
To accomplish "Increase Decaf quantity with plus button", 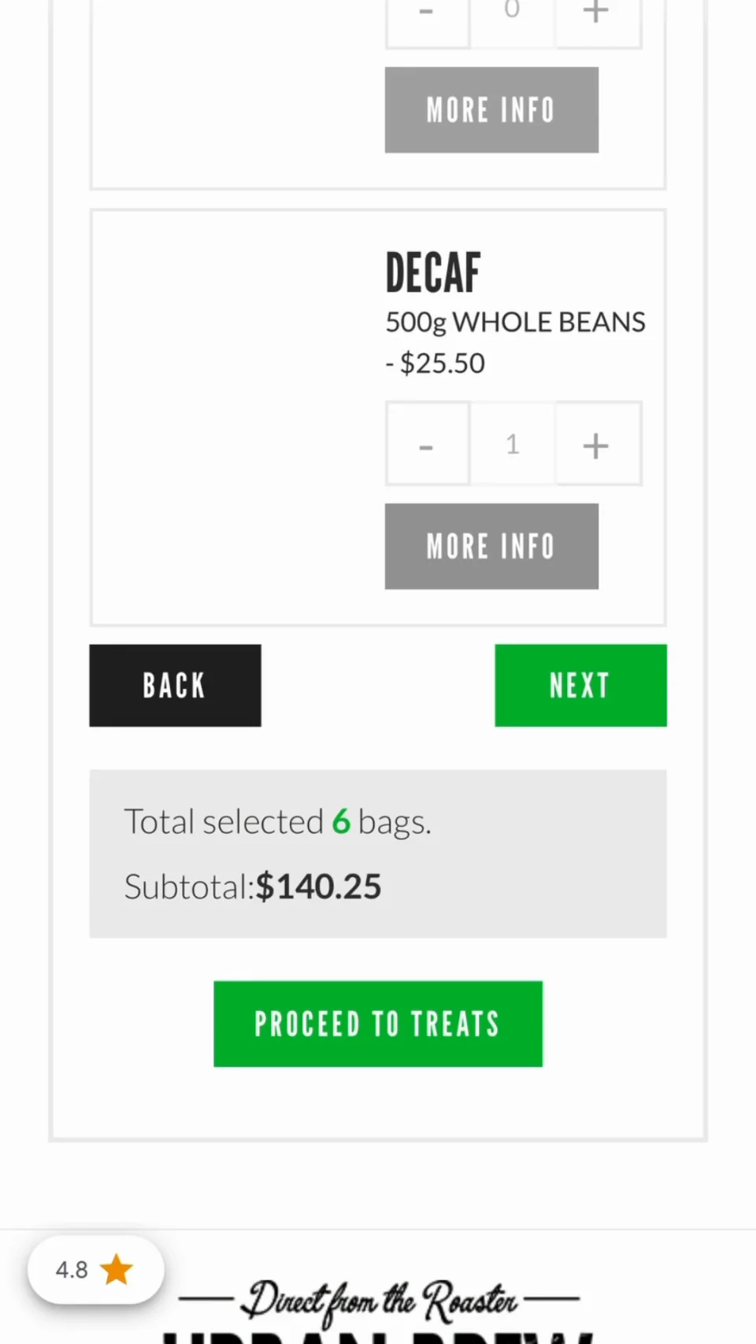I will click(596, 444).
